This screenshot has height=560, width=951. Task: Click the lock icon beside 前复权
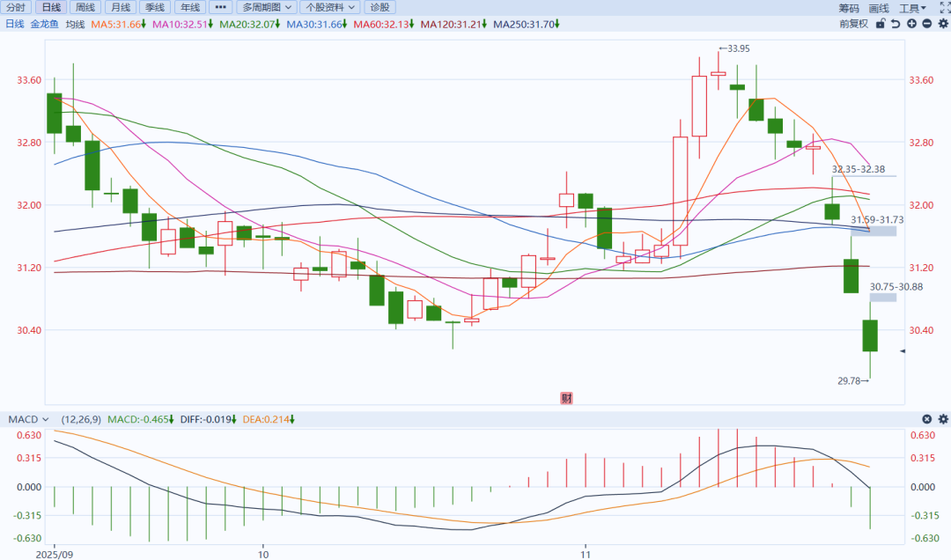[x=880, y=24]
